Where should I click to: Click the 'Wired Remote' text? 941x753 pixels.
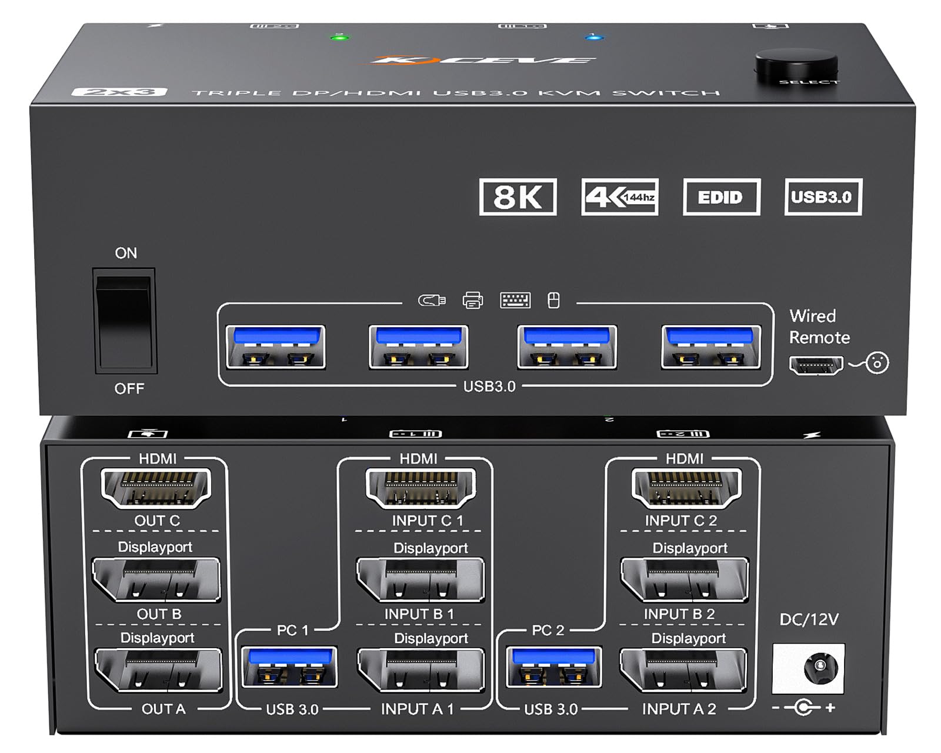click(x=819, y=326)
